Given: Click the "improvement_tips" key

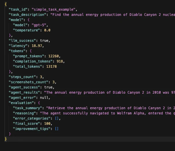Looking at the screenshot, I should click(32, 129).
